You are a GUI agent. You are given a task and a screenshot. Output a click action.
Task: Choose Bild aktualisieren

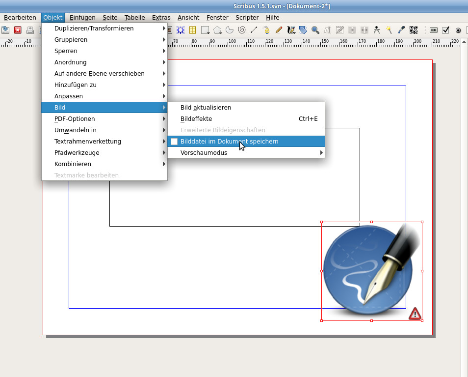[x=246, y=107]
